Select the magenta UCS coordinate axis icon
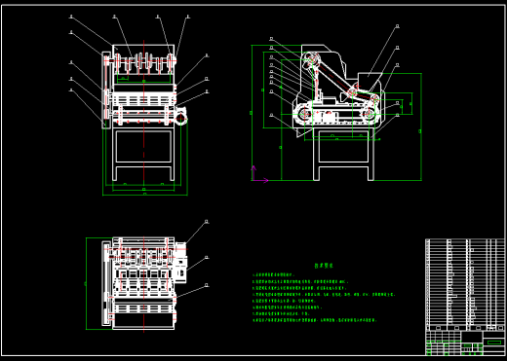The image size is (507, 361). [x=259, y=174]
